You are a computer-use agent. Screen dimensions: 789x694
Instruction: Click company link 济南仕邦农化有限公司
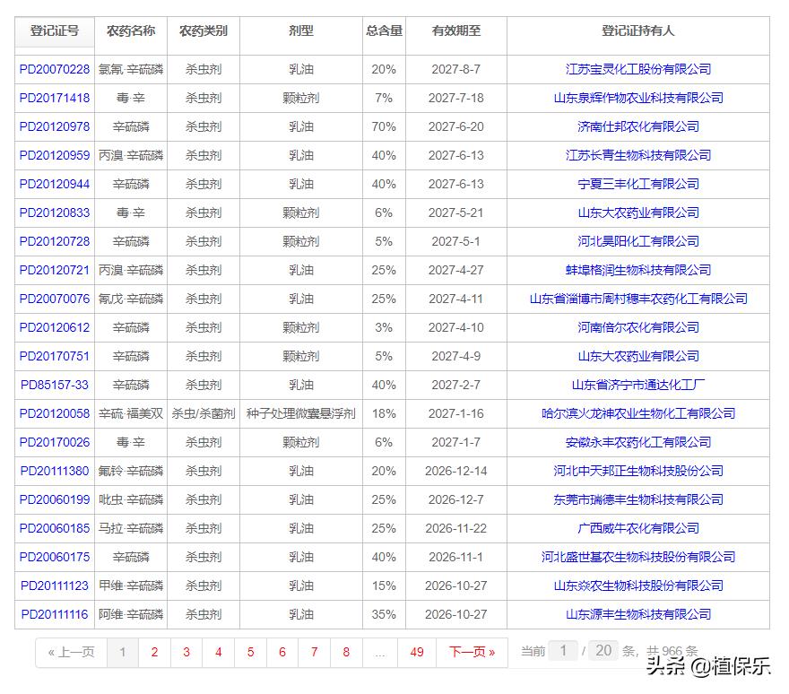(637, 126)
